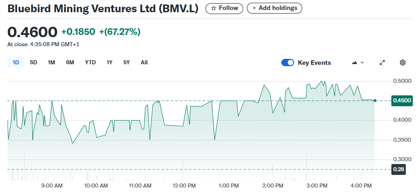Image resolution: width=420 pixels, height=193 pixels.
Task: Click the Bluebird Mining Ventures Ltd title
Action: [103, 9]
